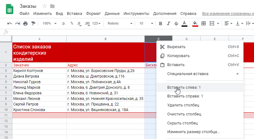Select the Paint format roller tool
This screenshot has width=254, height=139.
33,24
